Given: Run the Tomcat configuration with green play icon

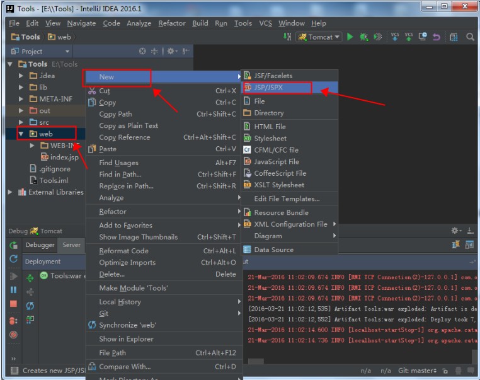Looking at the screenshot, I should click(x=350, y=37).
